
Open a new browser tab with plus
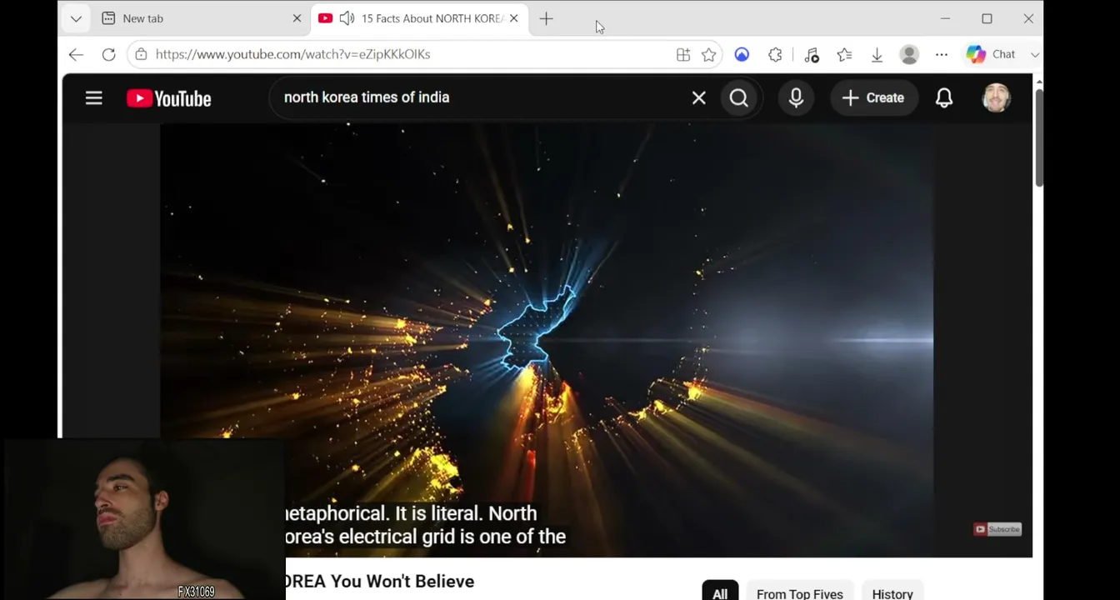pos(546,18)
